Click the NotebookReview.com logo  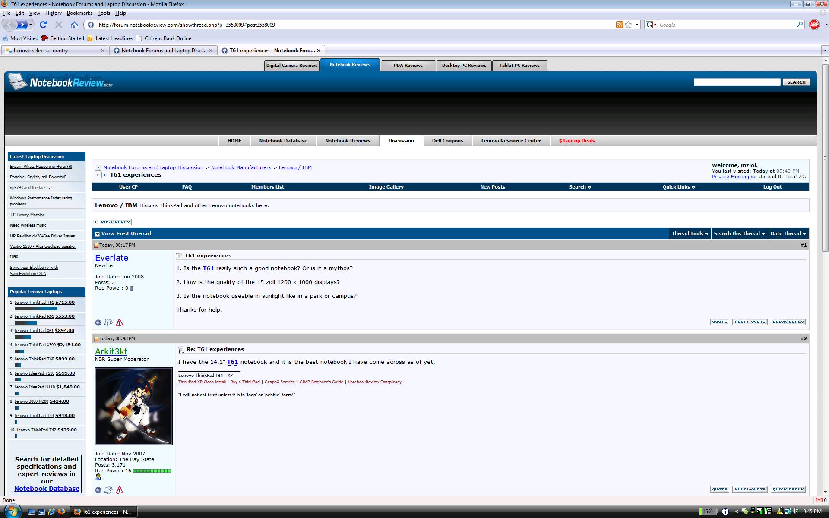click(61, 82)
